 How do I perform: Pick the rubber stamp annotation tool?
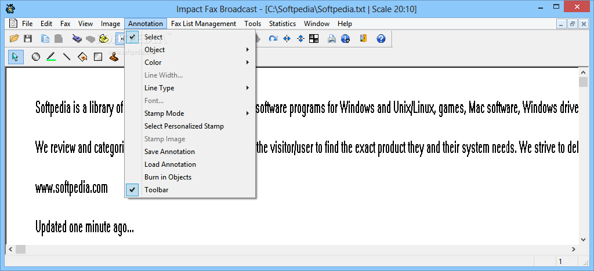(114, 57)
